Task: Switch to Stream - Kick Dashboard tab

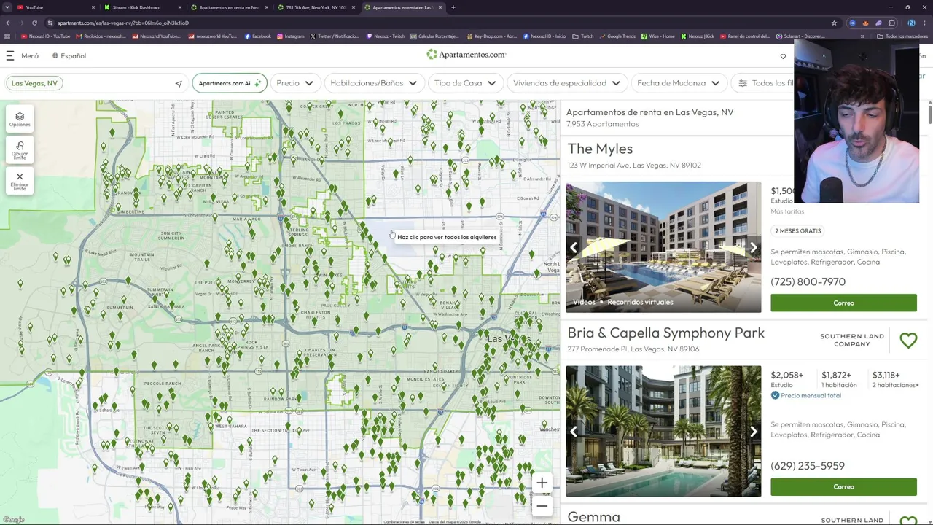Action: [x=142, y=7]
